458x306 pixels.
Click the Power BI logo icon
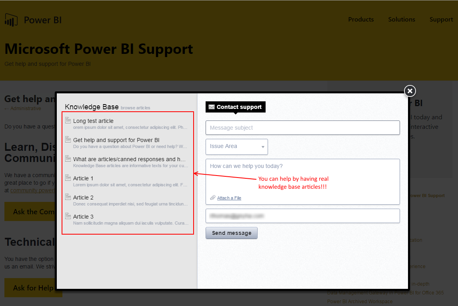tap(11, 20)
